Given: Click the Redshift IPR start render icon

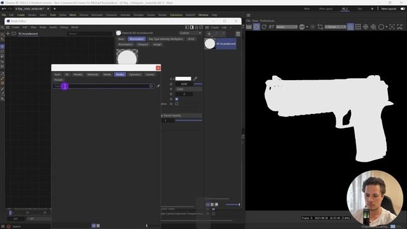Looking at the screenshot, I should [x=256, y=27].
